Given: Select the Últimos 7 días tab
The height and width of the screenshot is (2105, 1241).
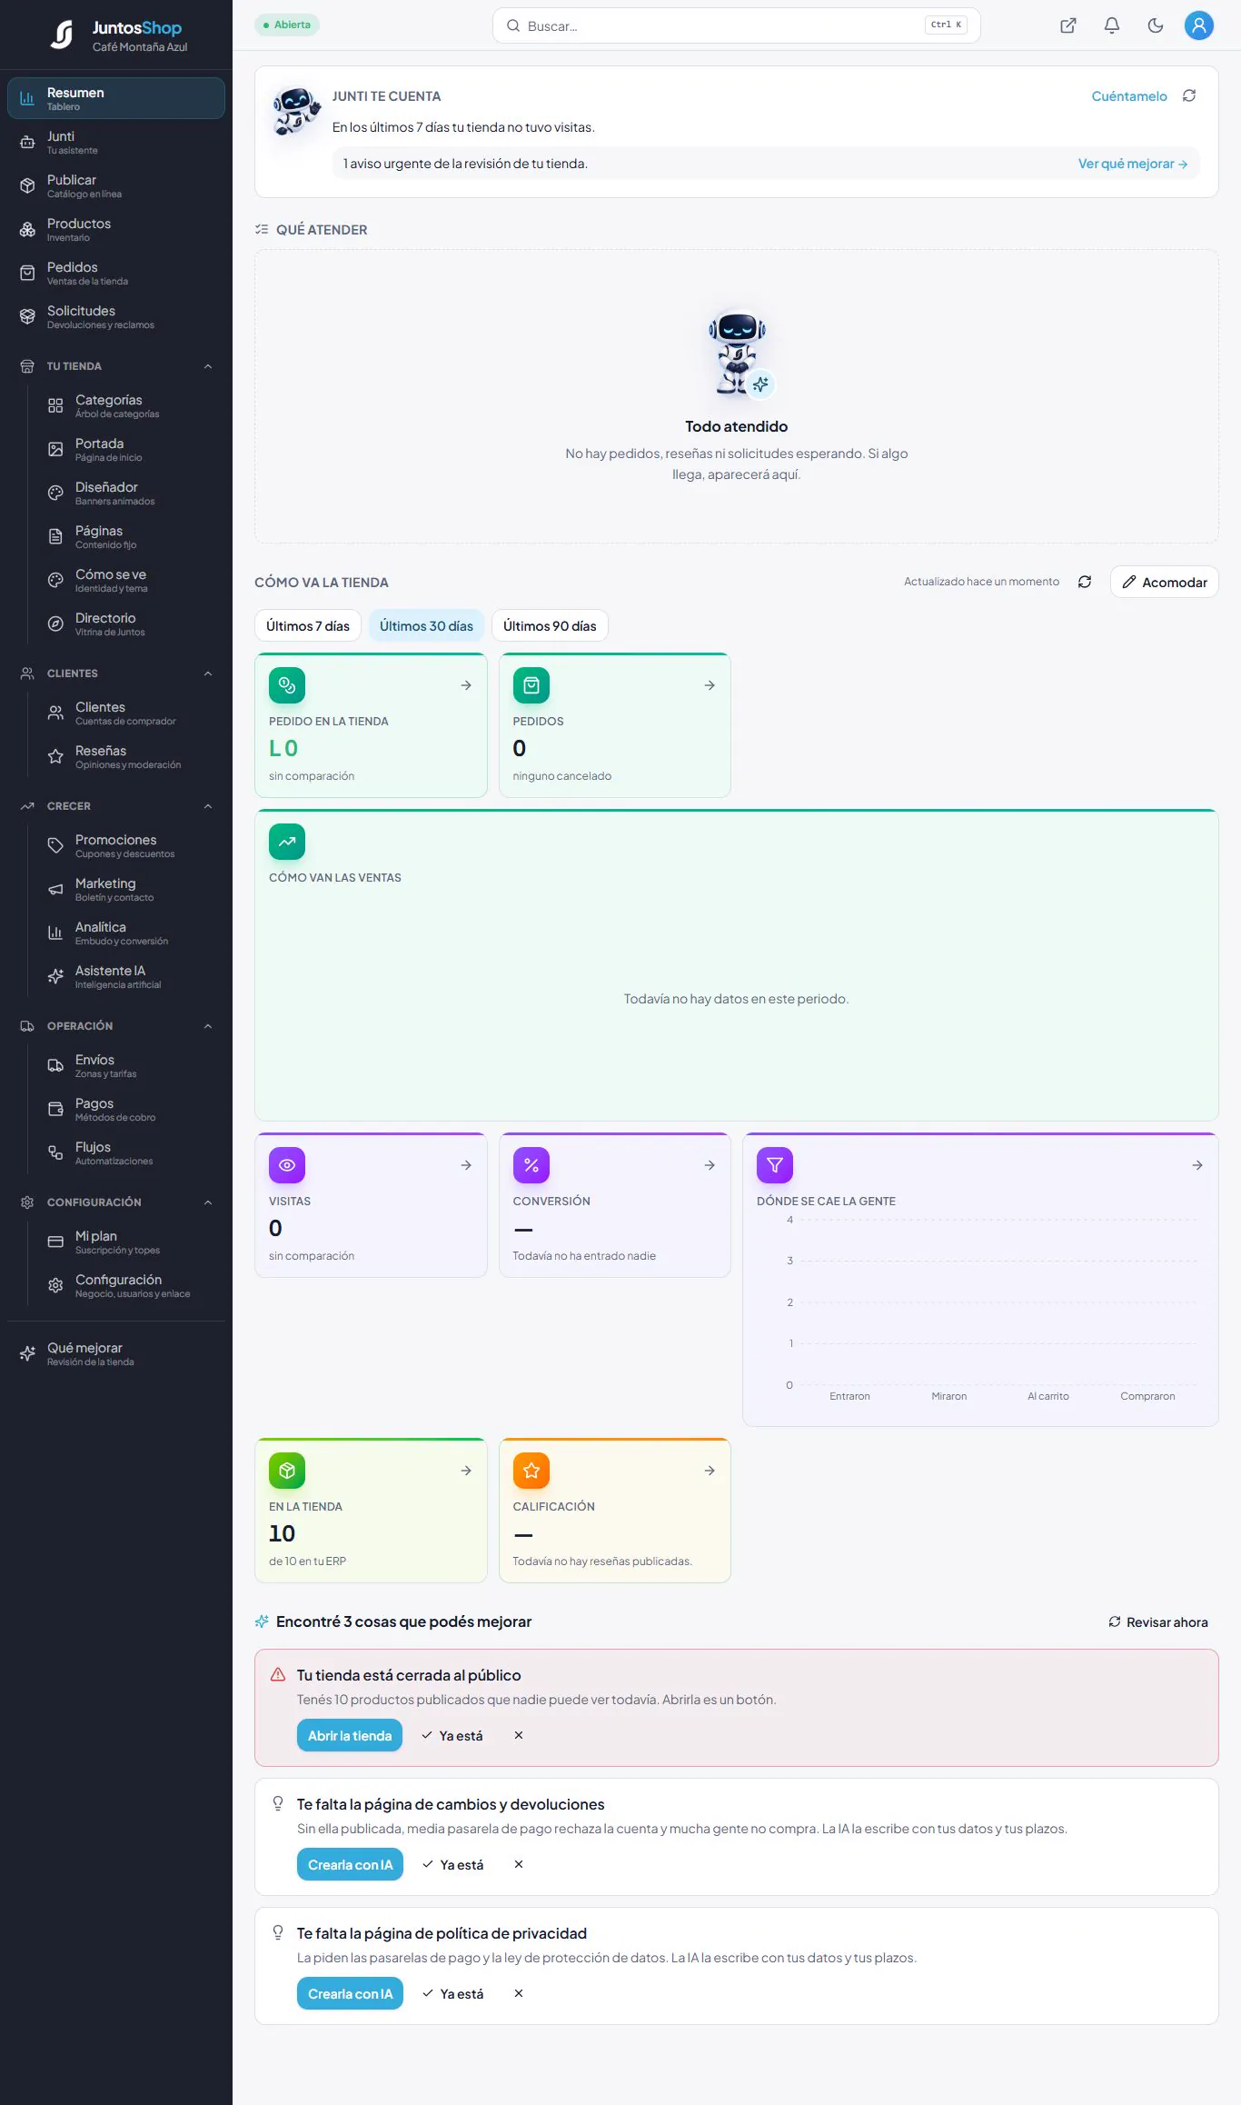Looking at the screenshot, I should (308, 625).
